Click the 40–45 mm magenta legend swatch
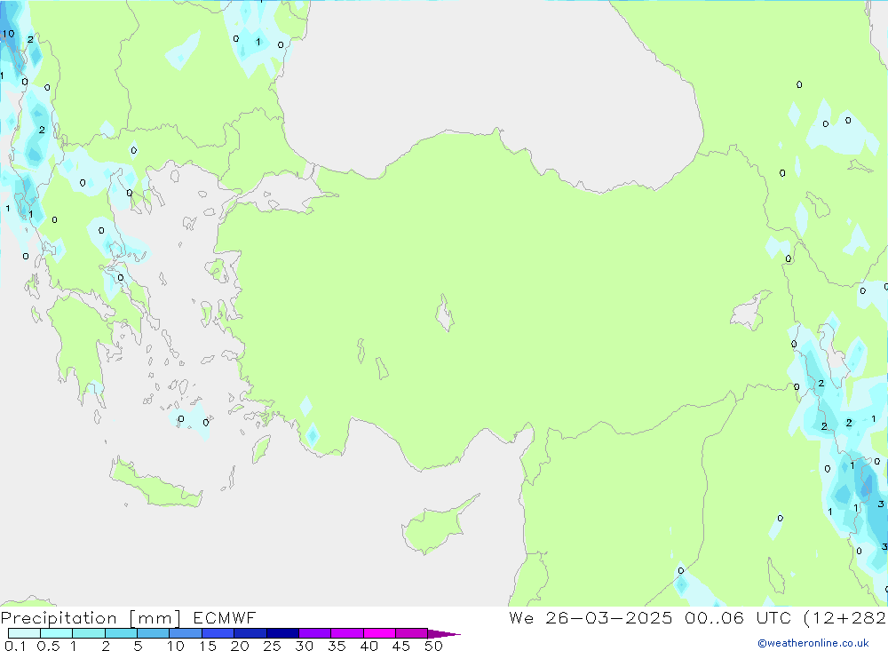The width and height of the screenshot is (888, 651). 379,633
